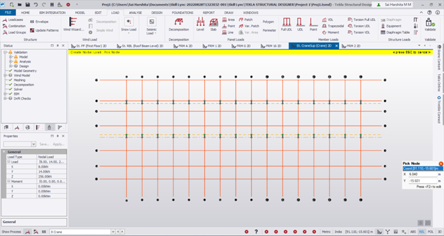Click the Show Process button
The height and width of the screenshot is (236, 444).
[x=12, y=232]
